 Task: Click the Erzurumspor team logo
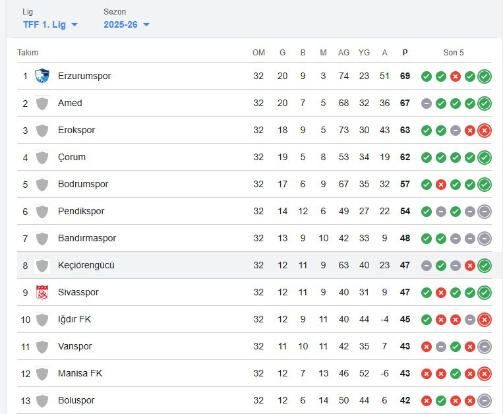coord(42,76)
